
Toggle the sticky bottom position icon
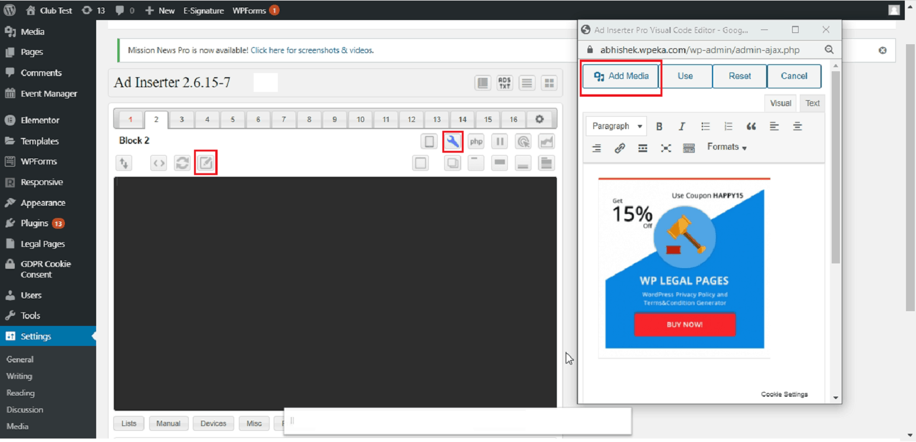[x=523, y=163]
